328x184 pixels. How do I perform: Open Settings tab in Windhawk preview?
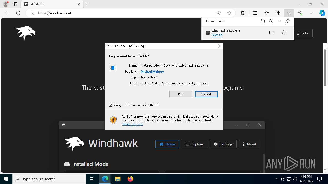[223, 144]
